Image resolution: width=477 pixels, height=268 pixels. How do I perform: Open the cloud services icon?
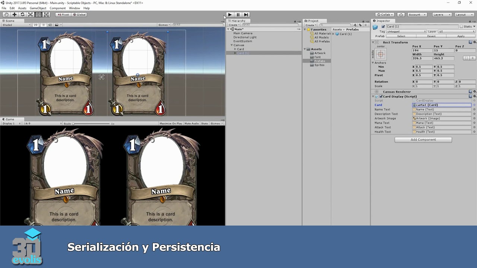coord(401,15)
